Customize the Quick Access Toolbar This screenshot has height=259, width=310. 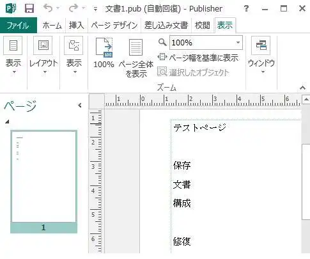point(95,9)
